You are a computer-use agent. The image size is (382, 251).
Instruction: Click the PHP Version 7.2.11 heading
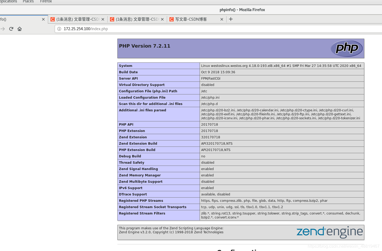[x=145, y=46]
